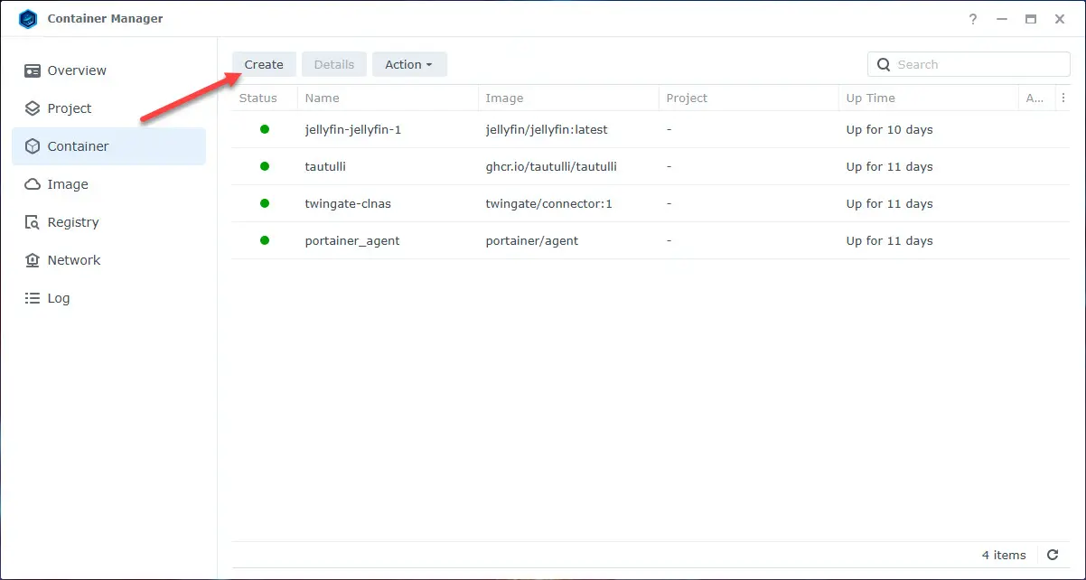This screenshot has width=1086, height=580.
Task: Click portainer_agent 'Up for 11 days' cell
Action: click(x=890, y=240)
